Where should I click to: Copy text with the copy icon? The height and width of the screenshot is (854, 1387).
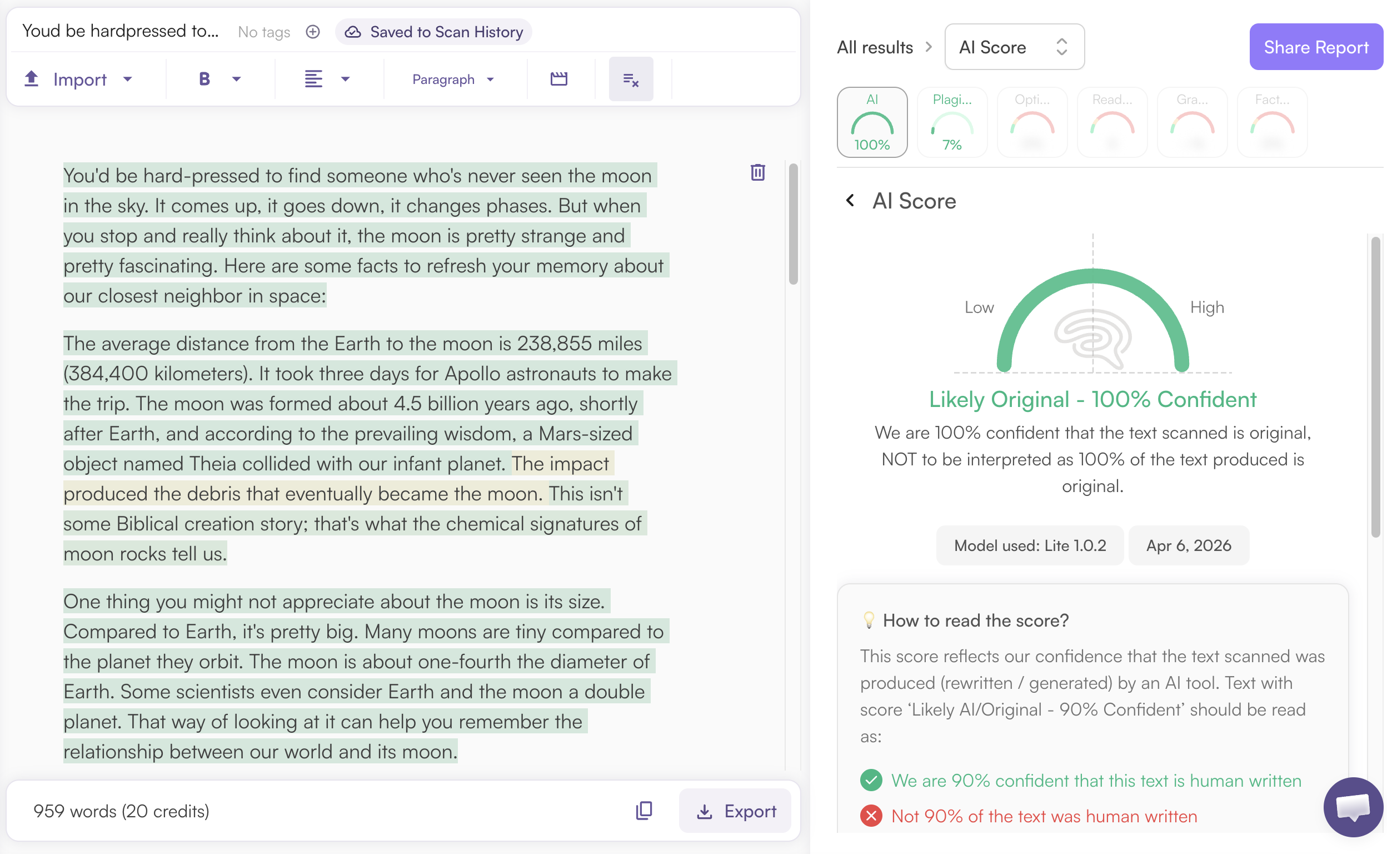pos(643,811)
